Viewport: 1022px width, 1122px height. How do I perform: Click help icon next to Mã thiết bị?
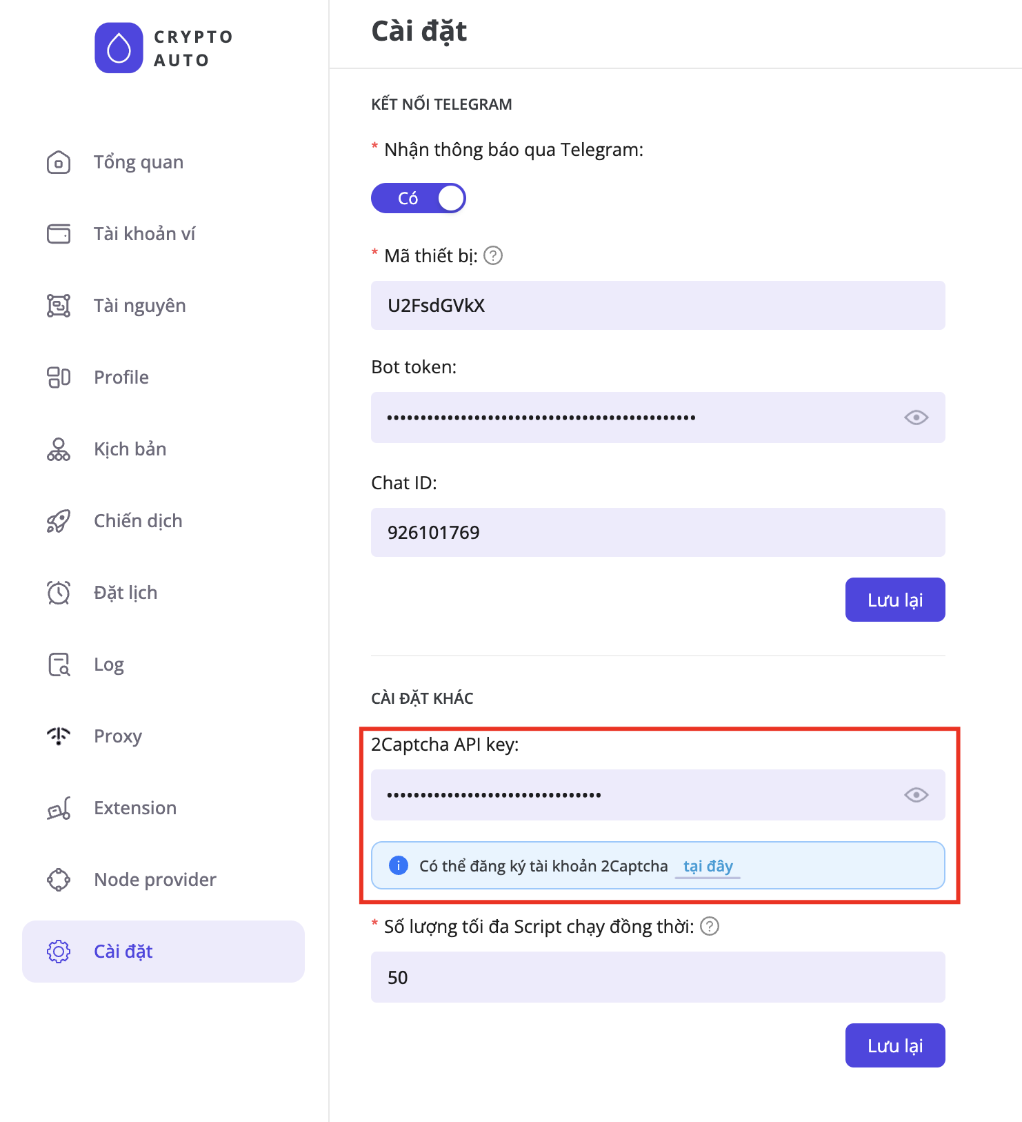click(x=493, y=256)
